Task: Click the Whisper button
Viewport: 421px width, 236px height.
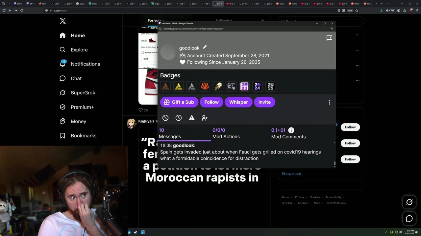Action: (238, 102)
